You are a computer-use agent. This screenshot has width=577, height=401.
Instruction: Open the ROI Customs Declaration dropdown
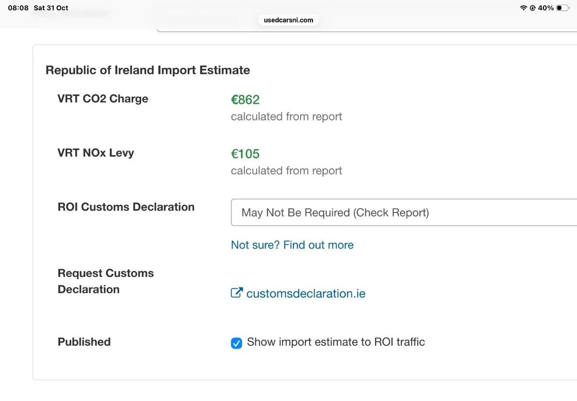(x=404, y=212)
